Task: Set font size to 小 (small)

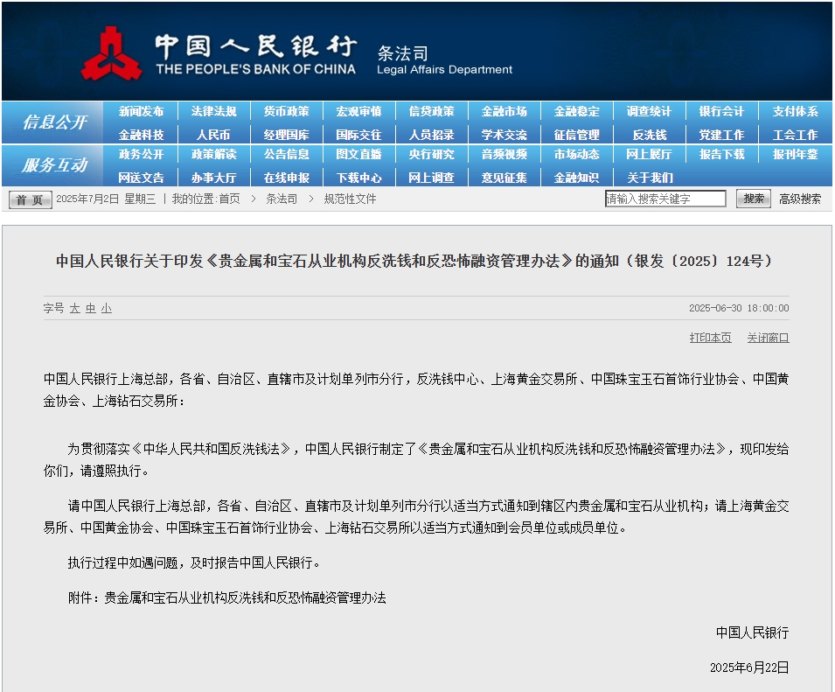Action: (106, 308)
